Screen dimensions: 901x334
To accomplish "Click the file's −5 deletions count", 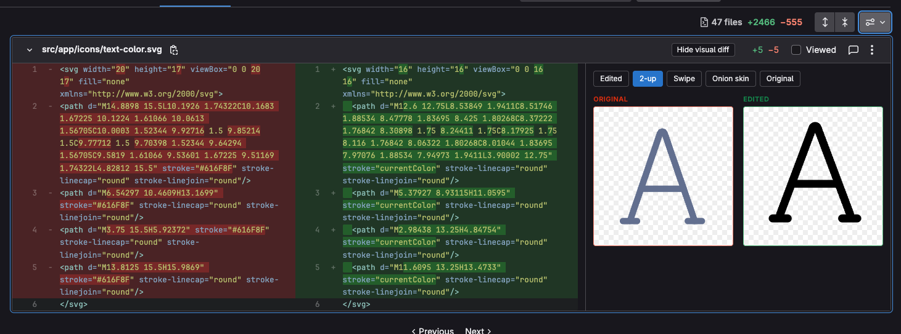I will tap(773, 50).
